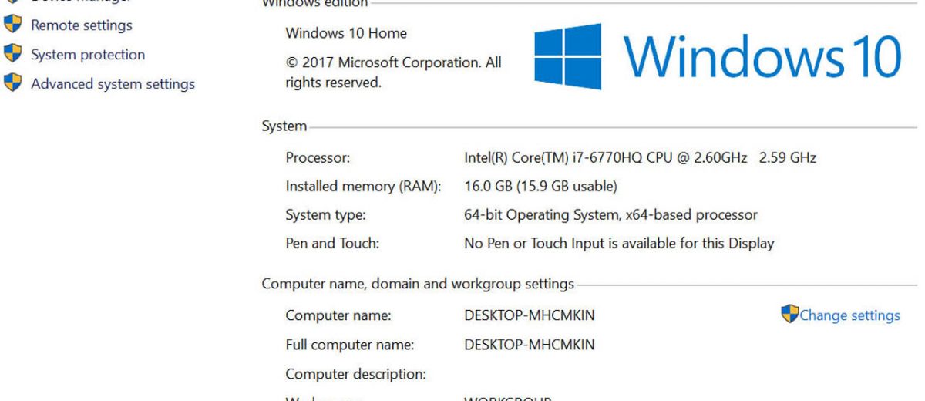Click the shield icon beside System protection
The height and width of the screenshot is (401, 925).
pyautogui.click(x=13, y=54)
